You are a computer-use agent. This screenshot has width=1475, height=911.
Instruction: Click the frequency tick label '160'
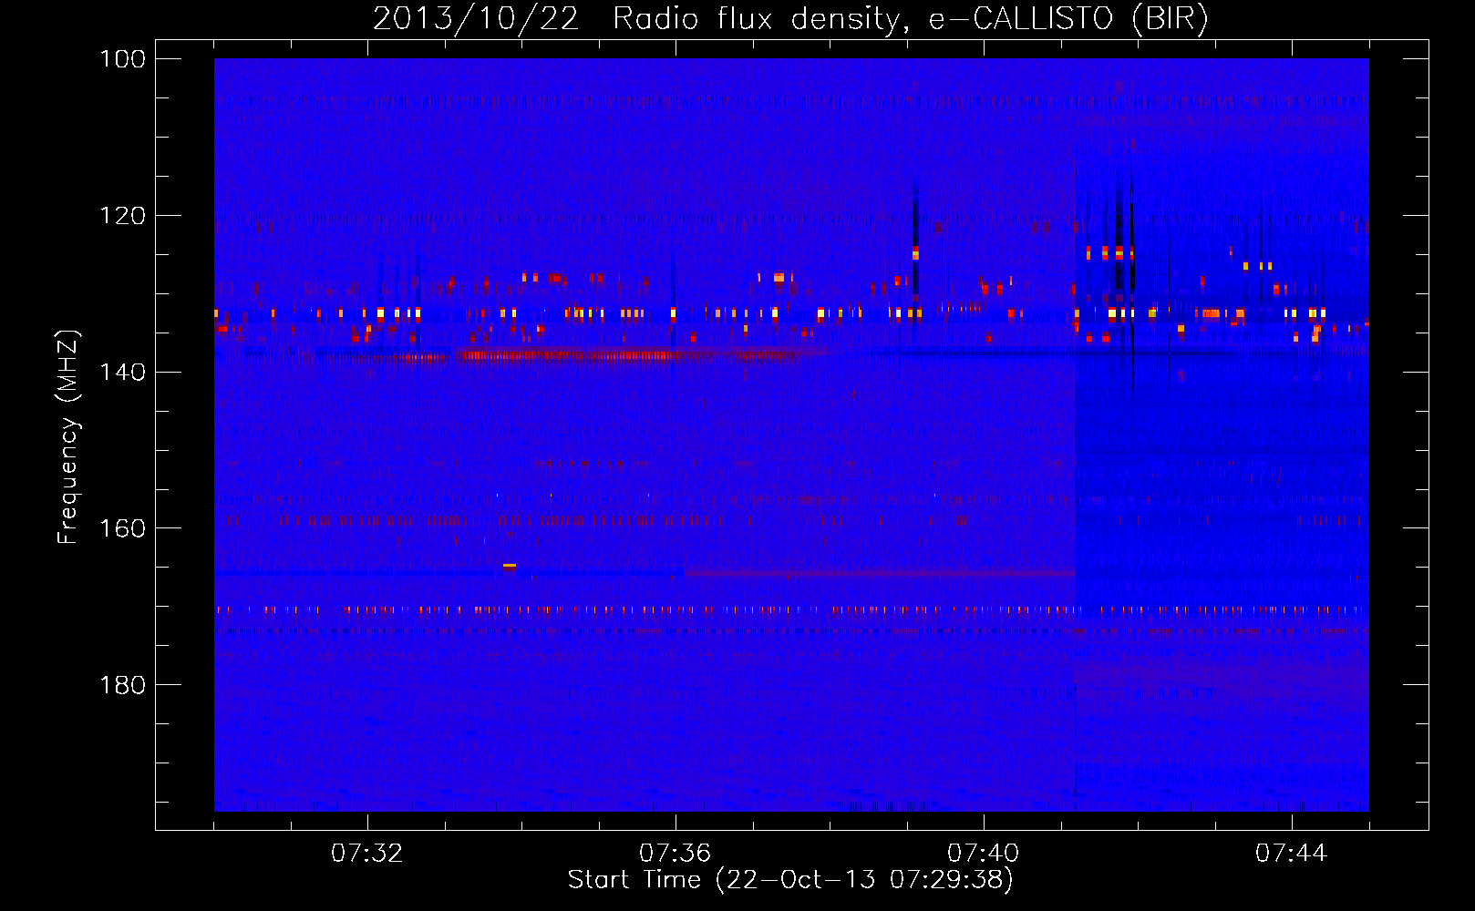pyautogui.click(x=122, y=528)
